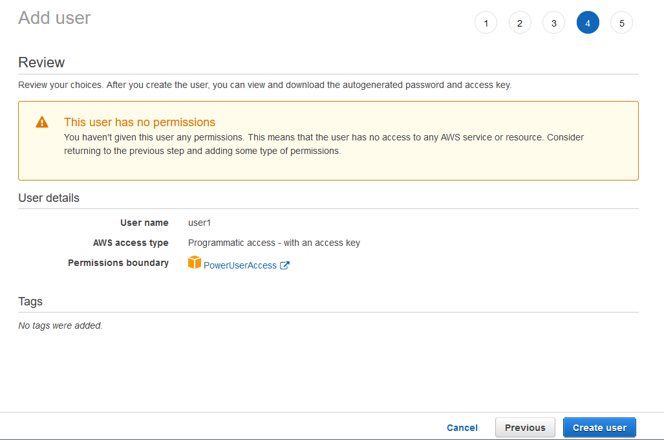Click the orange warning triangle icon
This screenshot has width=664, height=440.
[42, 122]
